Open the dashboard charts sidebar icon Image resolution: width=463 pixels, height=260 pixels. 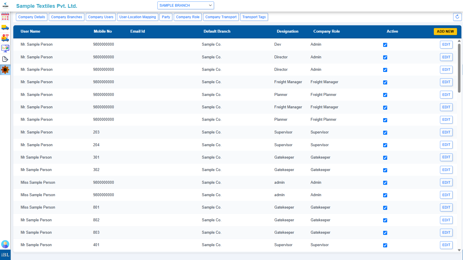(x=5, y=48)
